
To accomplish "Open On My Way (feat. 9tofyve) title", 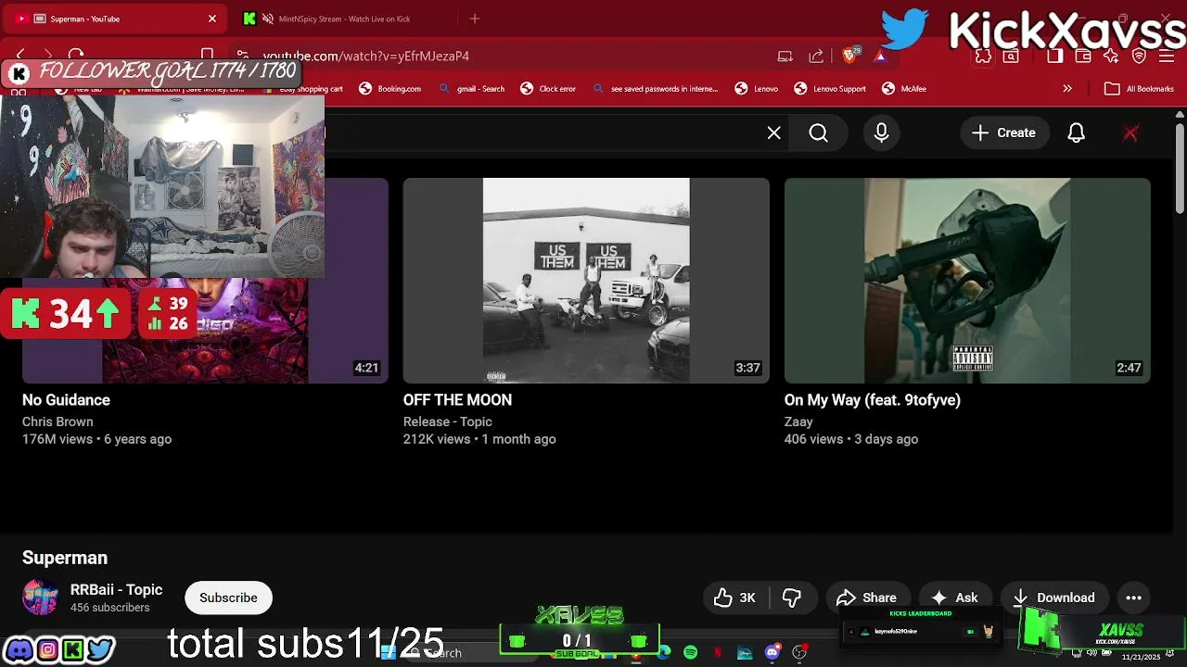I will point(873,400).
